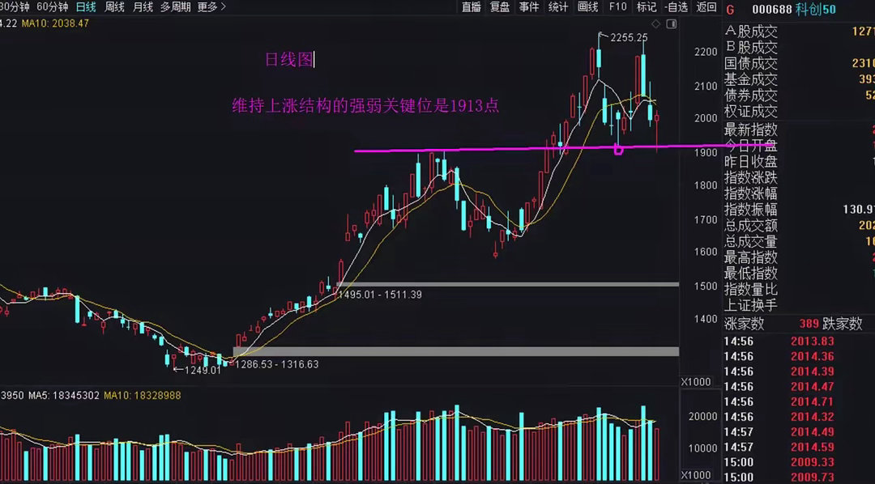
Task: Click the 昨日收盘 row label
Action: [750, 162]
